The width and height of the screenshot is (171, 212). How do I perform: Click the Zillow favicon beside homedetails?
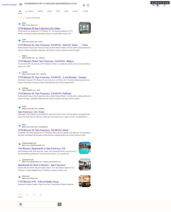(19, 126)
